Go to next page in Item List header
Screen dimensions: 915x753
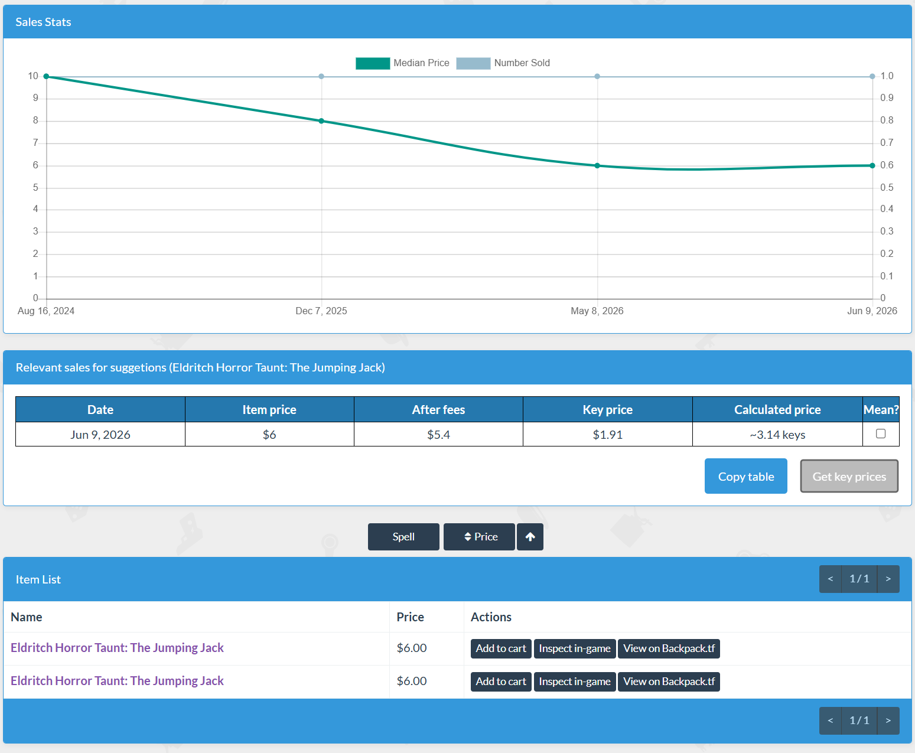(x=888, y=579)
